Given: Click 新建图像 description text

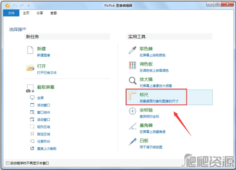Looking at the screenshot, I should coord(44,55).
